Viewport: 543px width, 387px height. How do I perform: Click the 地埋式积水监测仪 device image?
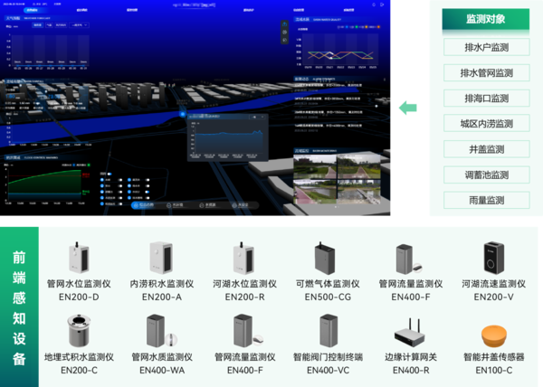click(79, 330)
